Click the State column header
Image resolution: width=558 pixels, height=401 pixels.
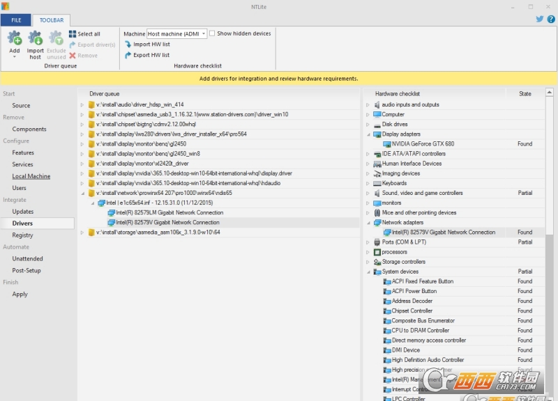pos(525,94)
